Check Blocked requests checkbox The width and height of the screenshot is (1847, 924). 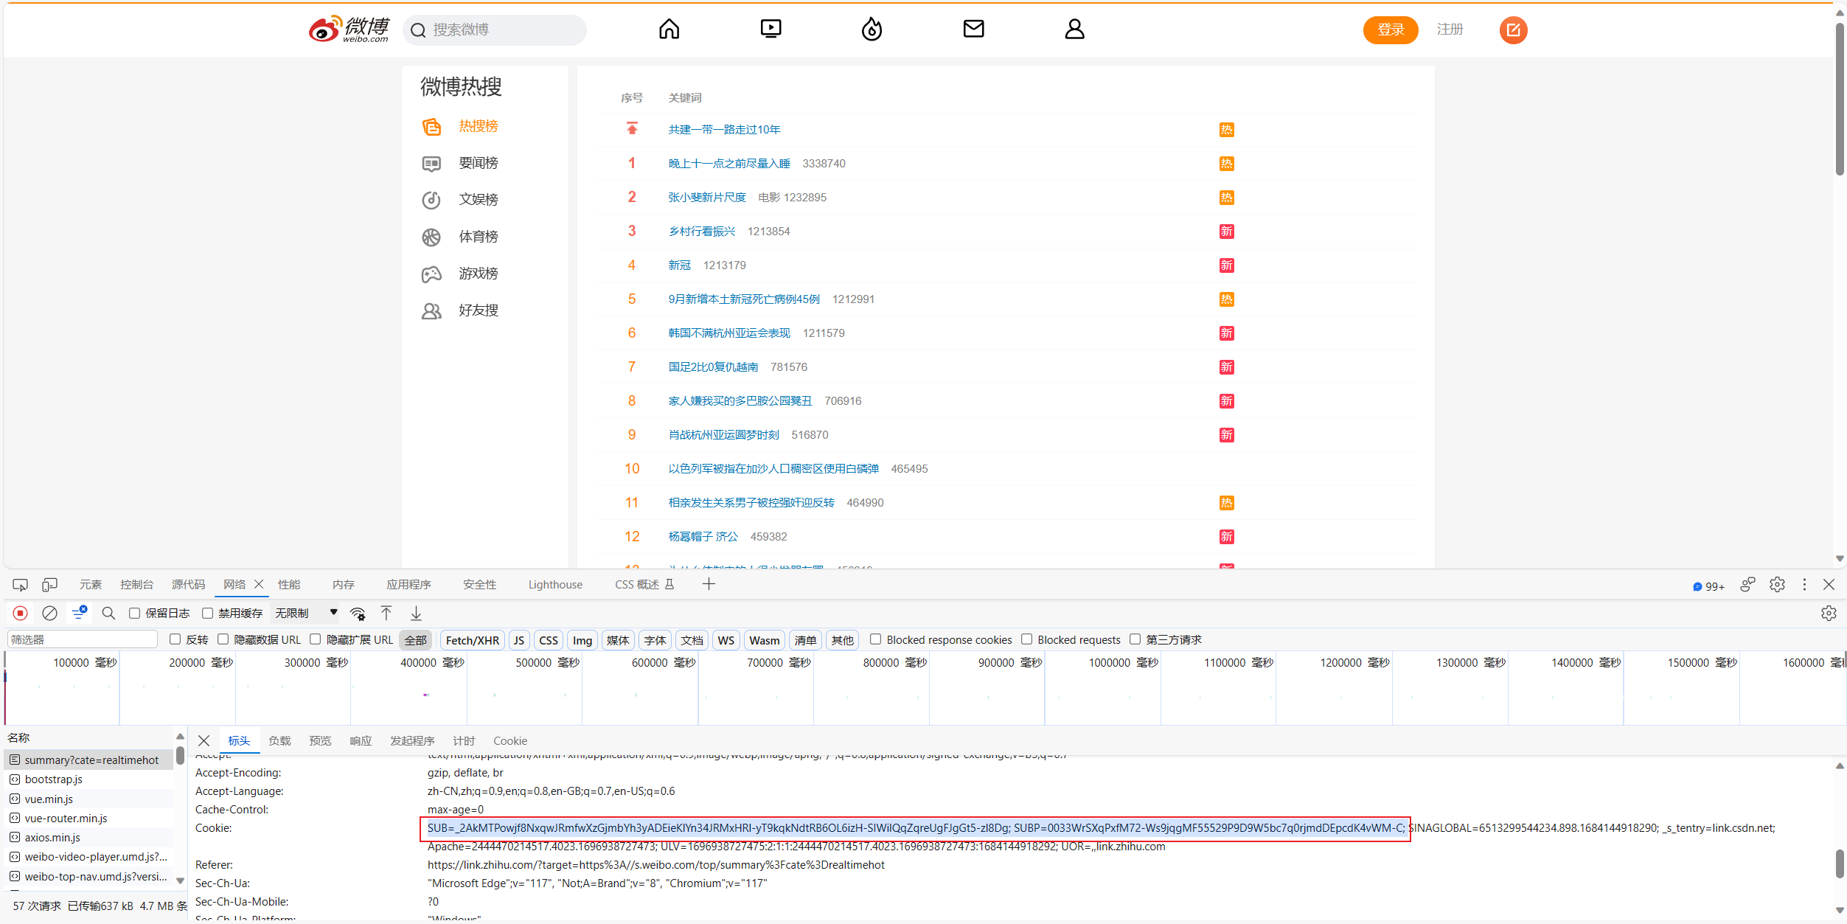pos(1026,639)
